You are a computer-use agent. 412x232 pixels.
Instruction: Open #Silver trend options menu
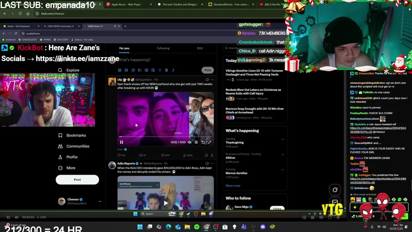[x=283, y=155]
